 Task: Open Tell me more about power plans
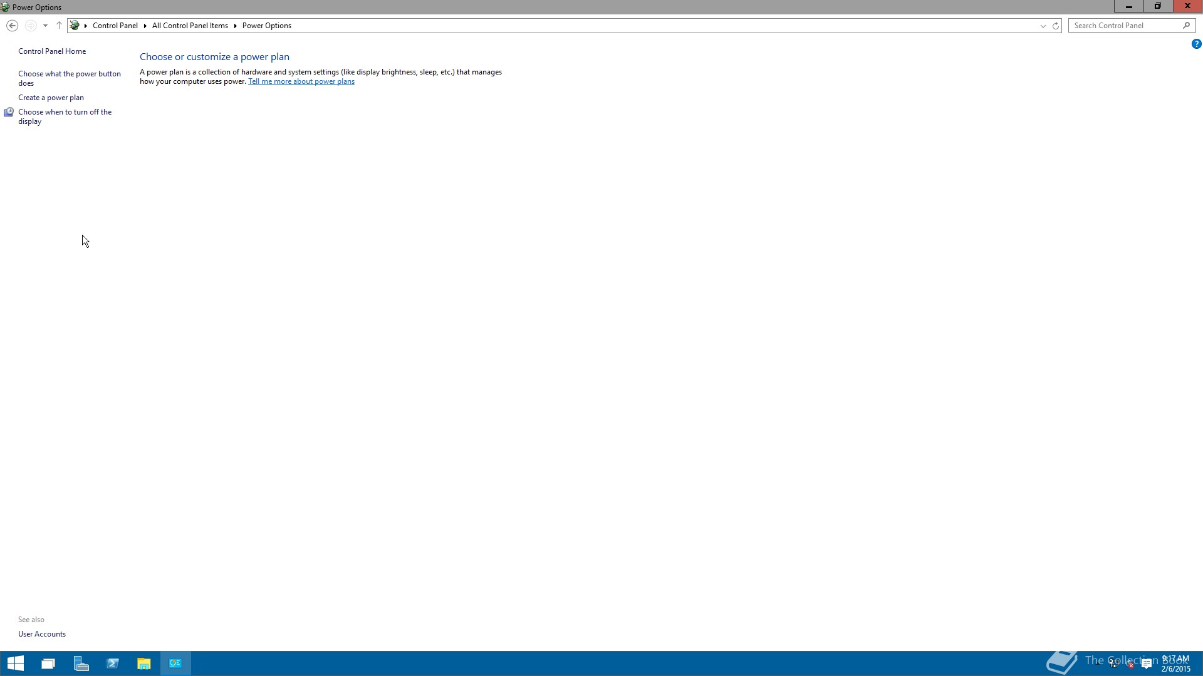[x=301, y=81]
